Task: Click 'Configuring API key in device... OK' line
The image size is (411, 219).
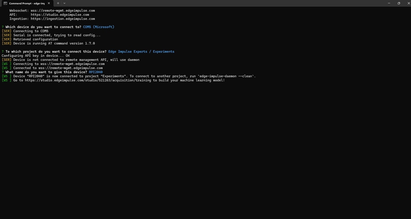Action: [x=36, y=56]
